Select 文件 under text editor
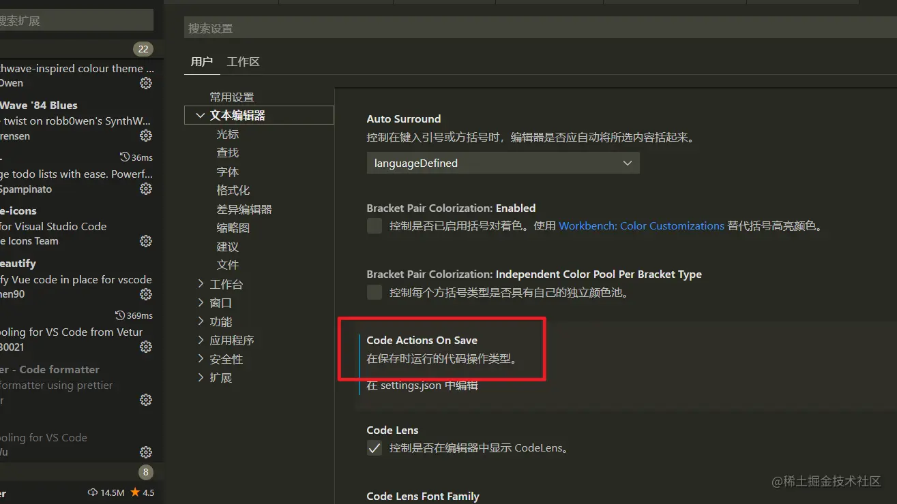897x504 pixels. [x=228, y=265]
